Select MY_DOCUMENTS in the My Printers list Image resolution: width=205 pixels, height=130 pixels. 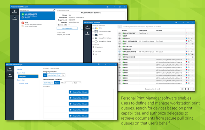coord(37,16)
